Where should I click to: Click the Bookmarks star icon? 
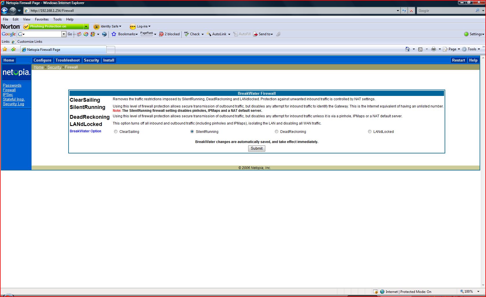click(114, 34)
